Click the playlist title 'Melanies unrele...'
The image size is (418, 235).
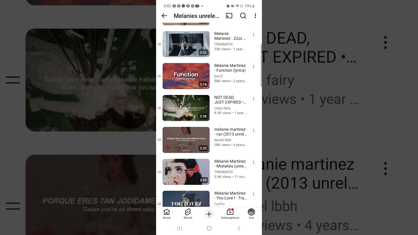(196, 16)
